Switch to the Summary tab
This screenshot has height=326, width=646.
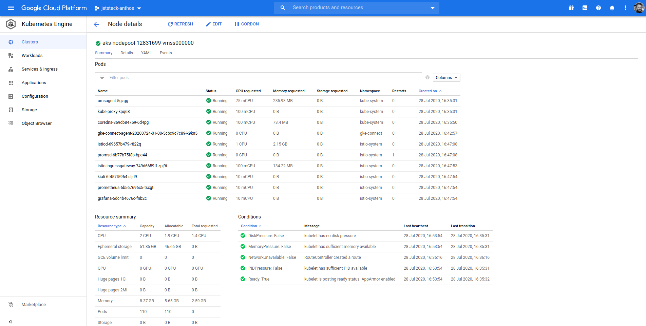click(103, 53)
